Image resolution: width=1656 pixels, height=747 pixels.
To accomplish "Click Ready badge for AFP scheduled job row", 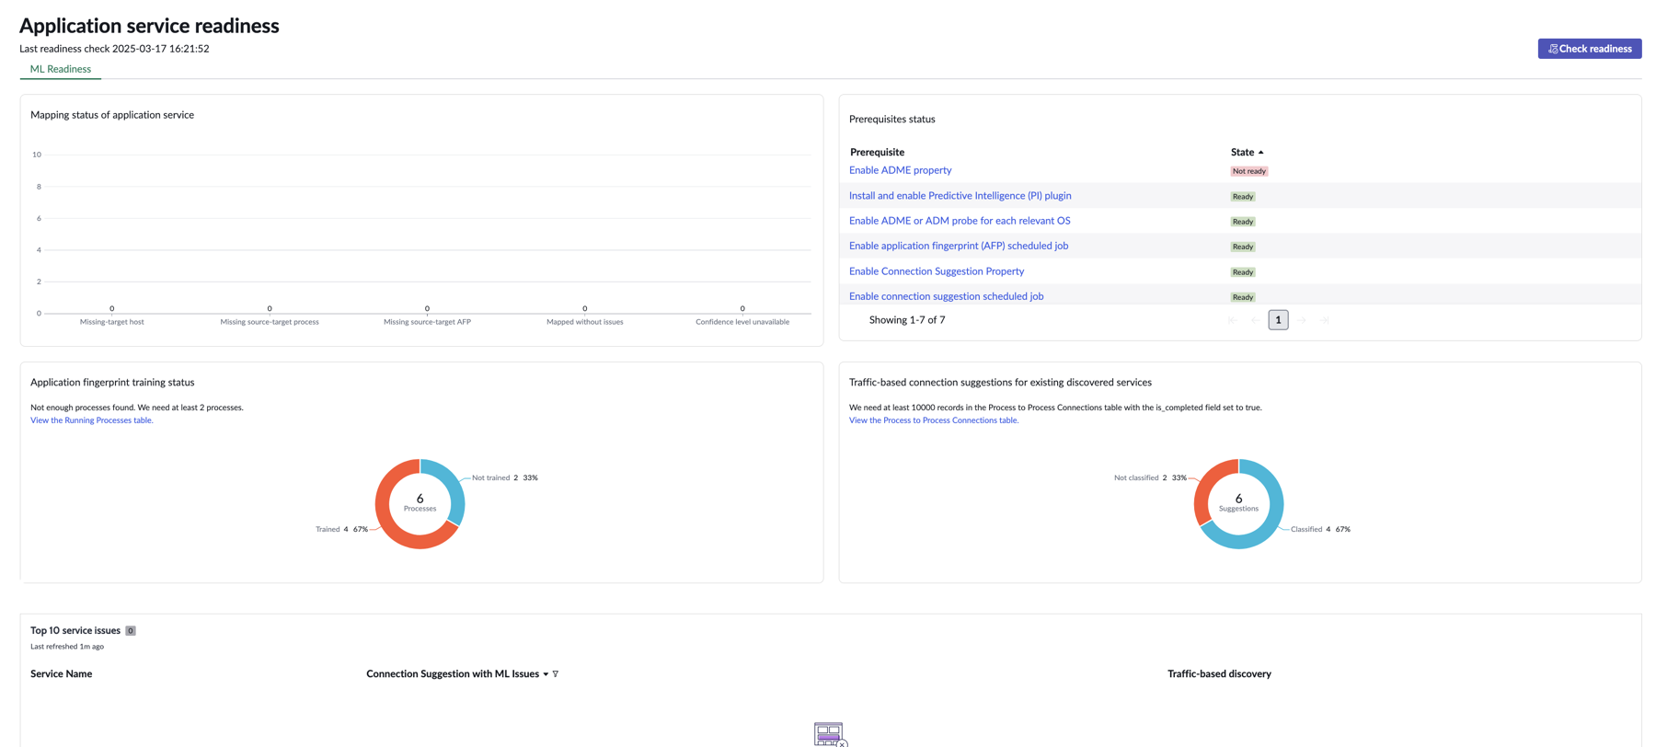I will [1242, 247].
